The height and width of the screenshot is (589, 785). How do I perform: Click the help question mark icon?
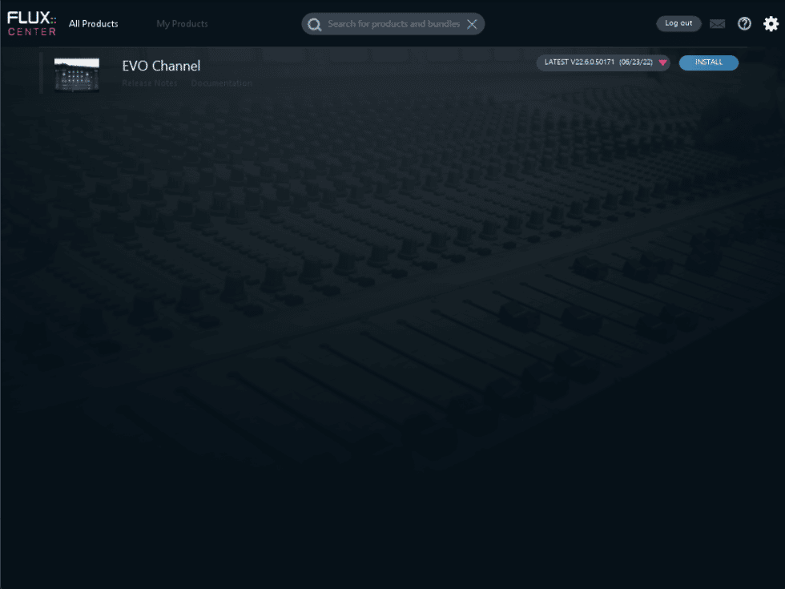pos(744,23)
